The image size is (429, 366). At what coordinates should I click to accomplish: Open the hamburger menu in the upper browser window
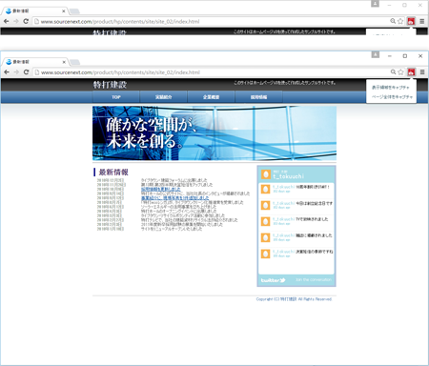422,21
